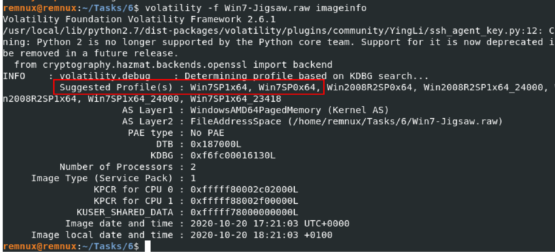
Task: Click the DTB value 0x187000L
Action: pyautogui.click(x=216, y=144)
